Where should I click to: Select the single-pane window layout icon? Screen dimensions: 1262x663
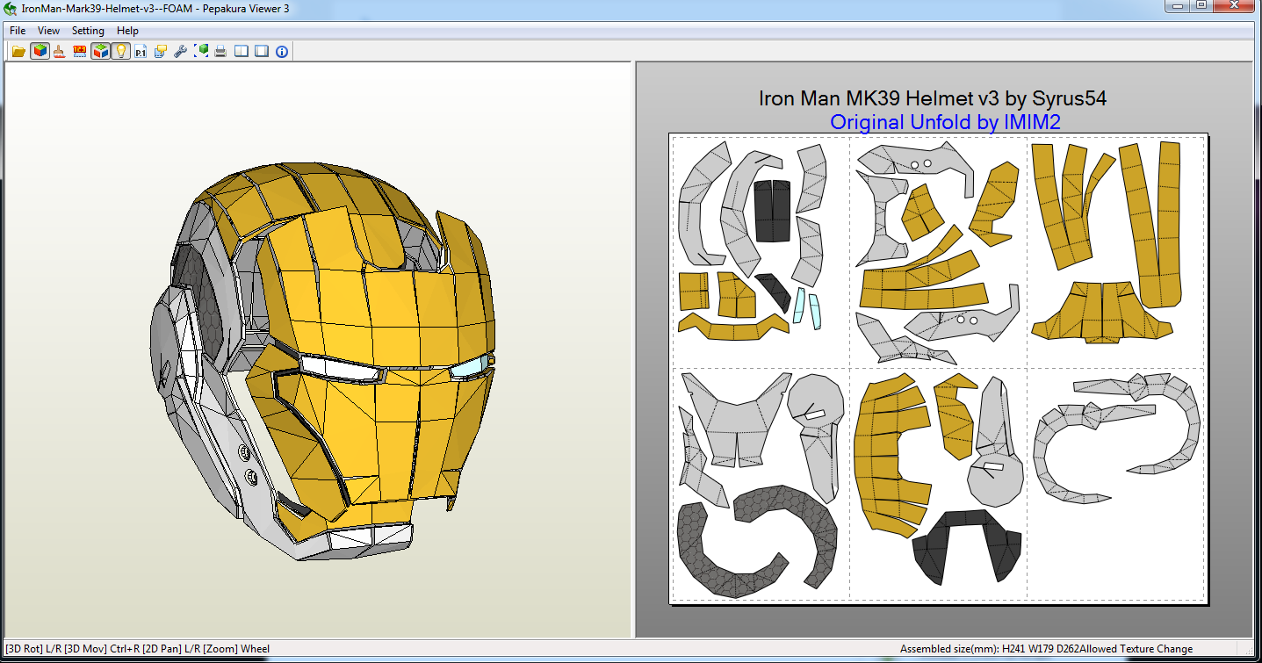click(262, 51)
